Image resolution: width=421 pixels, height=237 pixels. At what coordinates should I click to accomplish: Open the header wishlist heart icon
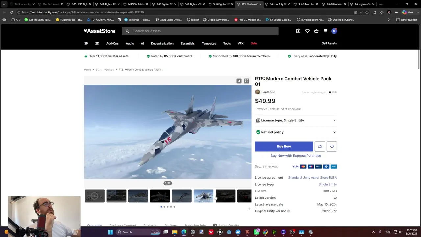[307, 31]
